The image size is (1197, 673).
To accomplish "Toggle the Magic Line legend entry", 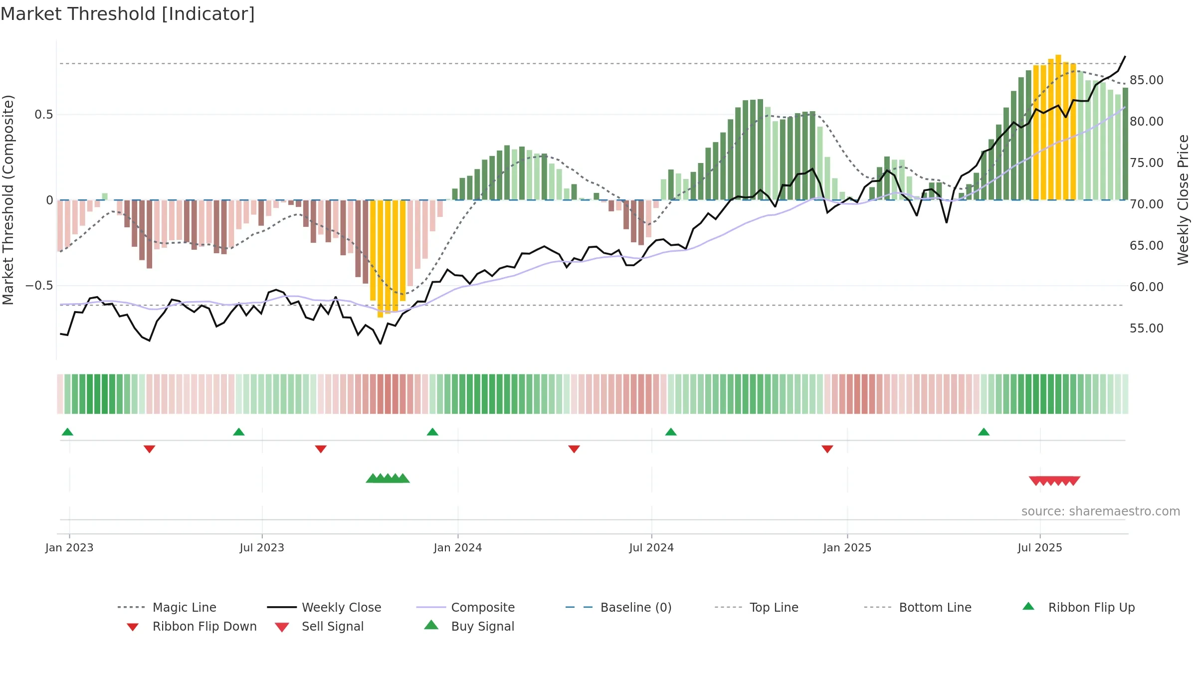I will (167, 607).
